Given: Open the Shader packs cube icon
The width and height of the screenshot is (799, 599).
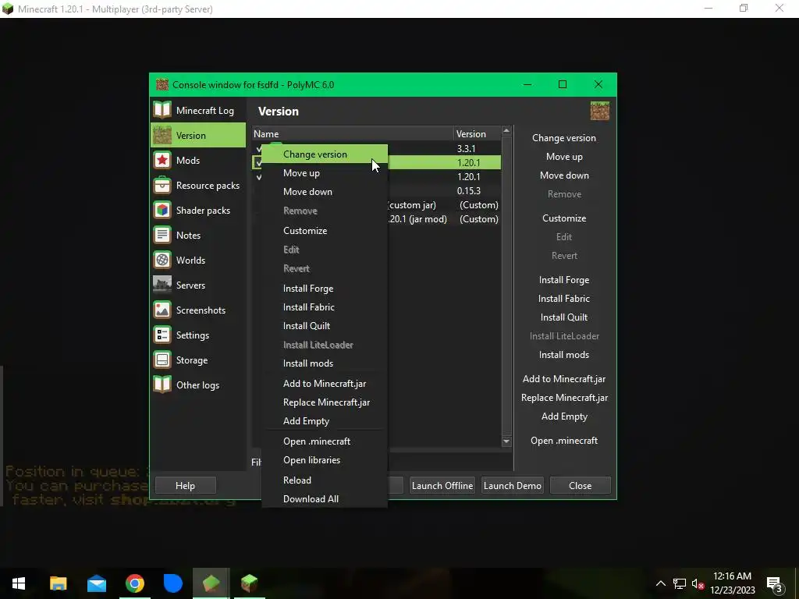Looking at the screenshot, I should (x=162, y=210).
